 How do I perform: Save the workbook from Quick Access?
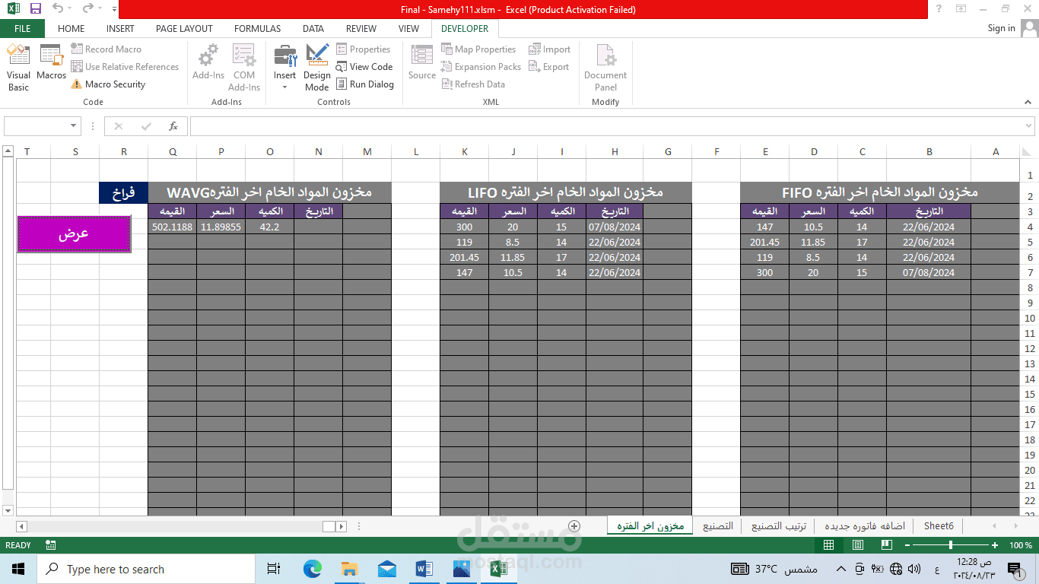click(35, 9)
